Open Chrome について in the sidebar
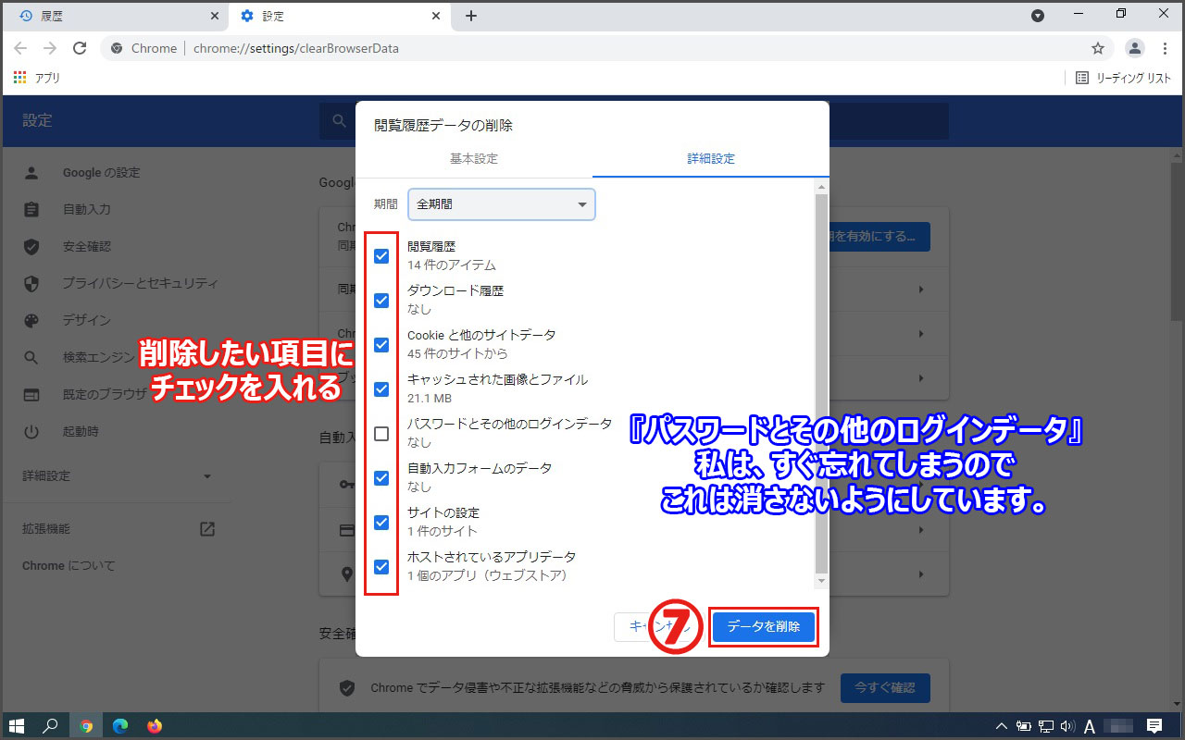The width and height of the screenshot is (1185, 740). 69,566
